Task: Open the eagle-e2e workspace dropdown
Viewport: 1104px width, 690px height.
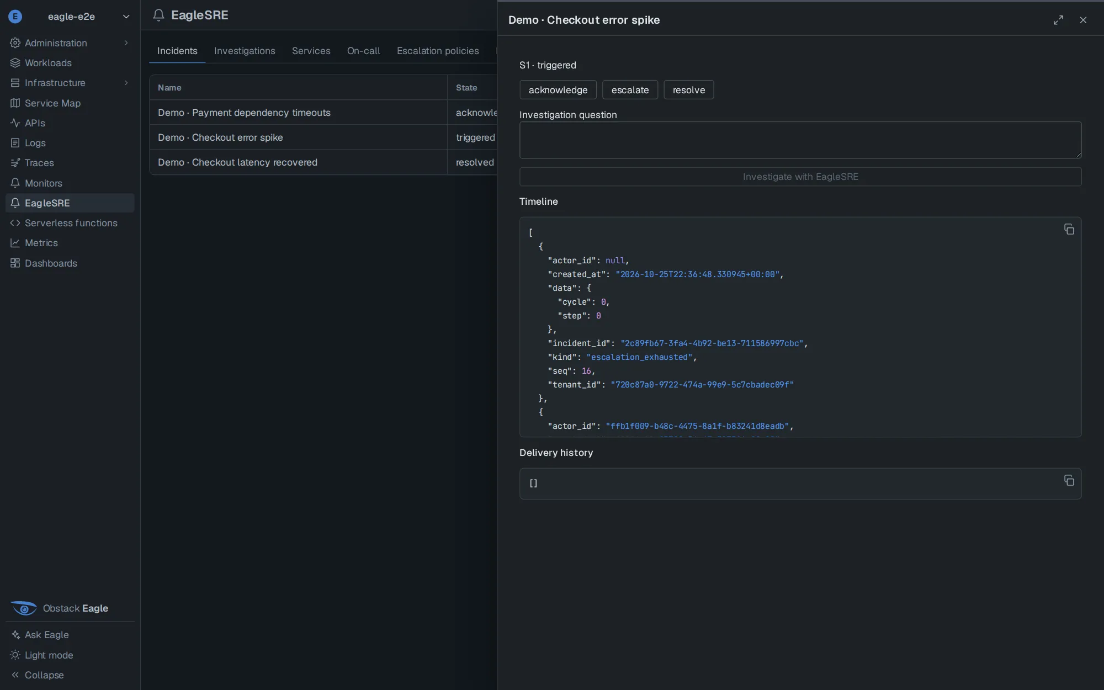Action: [x=70, y=17]
